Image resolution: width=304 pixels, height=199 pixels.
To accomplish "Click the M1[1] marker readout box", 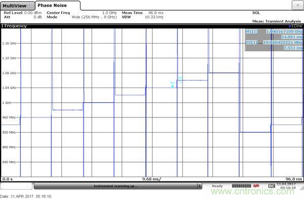I will (274, 34).
